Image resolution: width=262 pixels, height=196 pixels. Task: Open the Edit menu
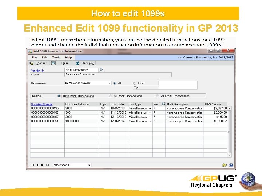pyautogui.click(x=44, y=57)
